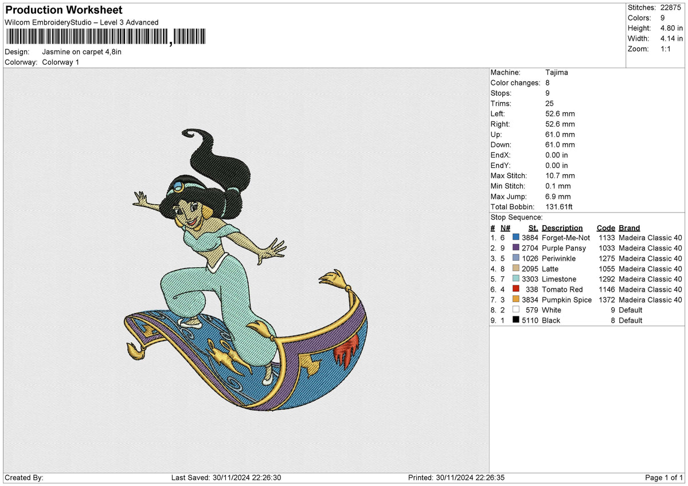The height and width of the screenshot is (486, 688).
Task: Click the Machine value Tajima
Action: pyautogui.click(x=557, y=72)
